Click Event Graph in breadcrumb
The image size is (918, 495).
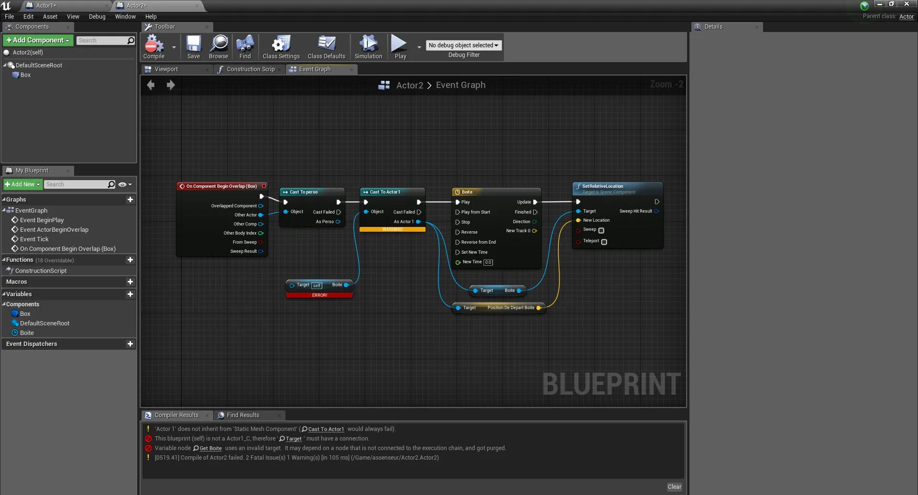pos(460,85)
